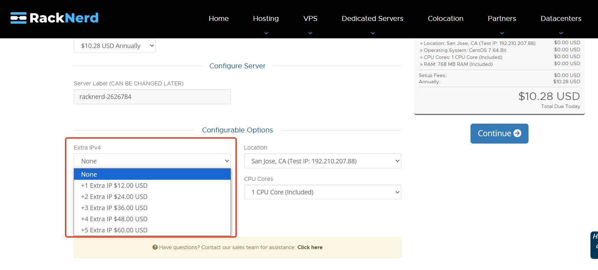598x270 pixels.
Task: Edit the Server Label input field
Action: click(x=152, y=97)
